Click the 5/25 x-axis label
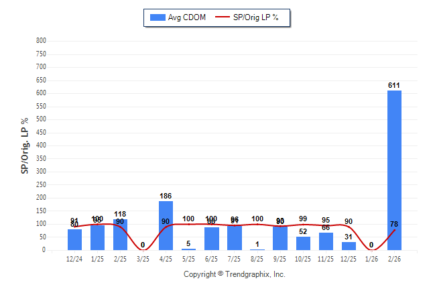Screen dimensions: 433x291 point(188,259)
